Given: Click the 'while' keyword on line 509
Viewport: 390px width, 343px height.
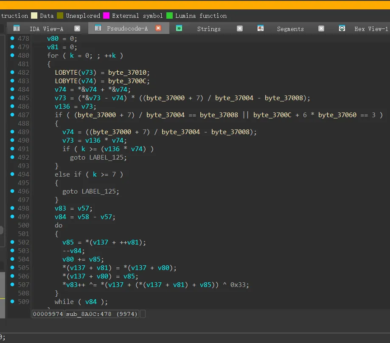Looking at the screenshot, I should click(x=64, y=302).
